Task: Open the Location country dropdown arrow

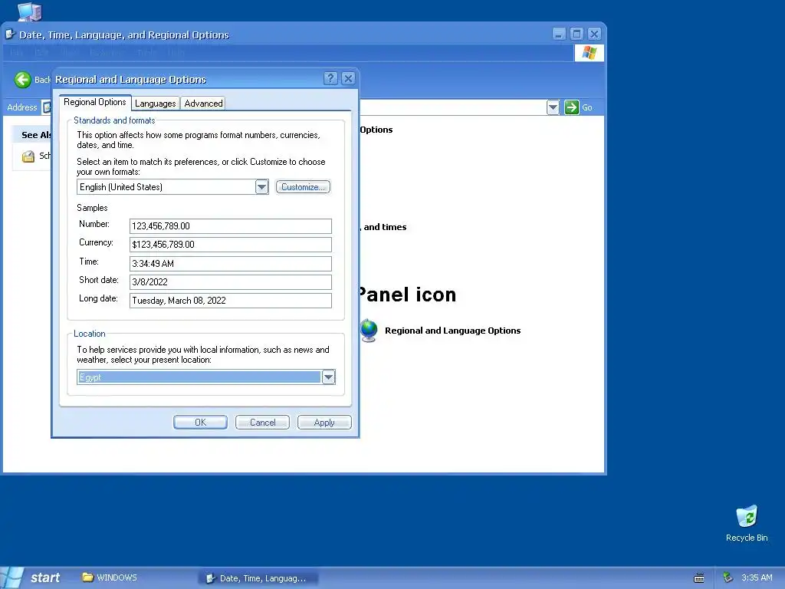Action: (328, 377)
